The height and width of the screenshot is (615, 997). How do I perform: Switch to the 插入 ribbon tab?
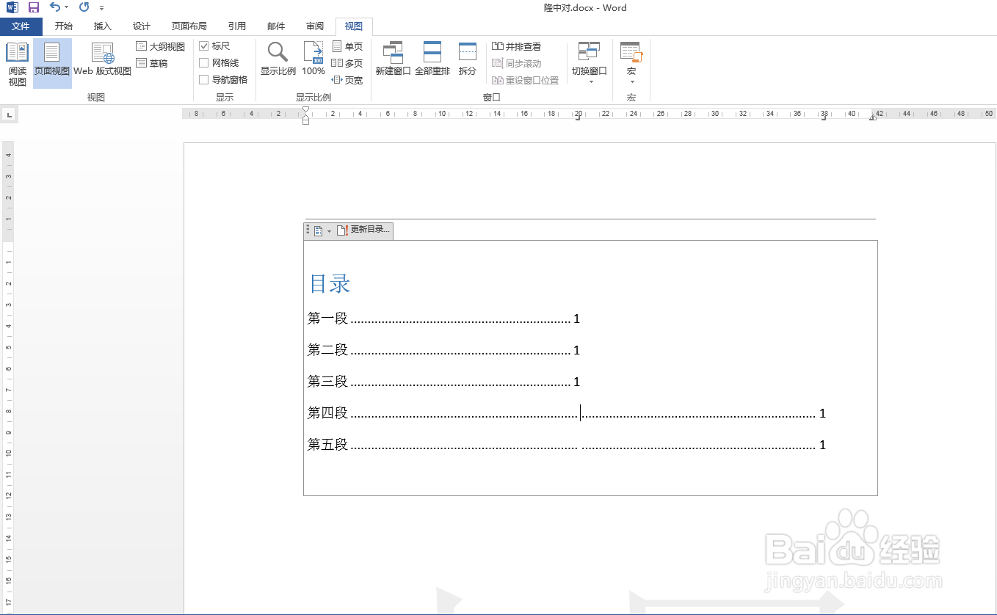102,26
